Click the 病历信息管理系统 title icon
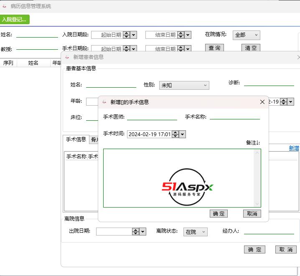Image resolution: width=300 pixels, height=276 pixels. tap(5, 6)
